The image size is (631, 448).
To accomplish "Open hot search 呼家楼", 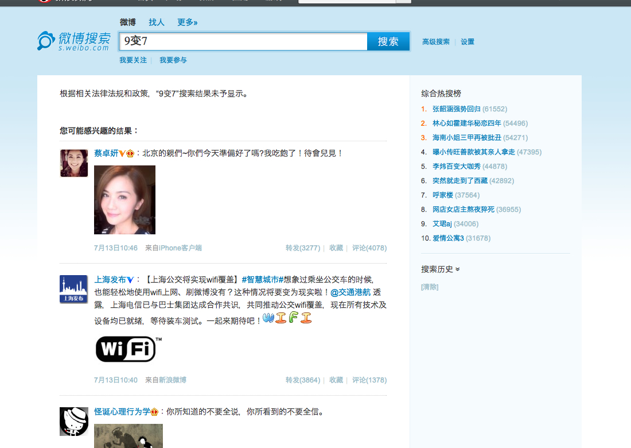I will [443, 195].
